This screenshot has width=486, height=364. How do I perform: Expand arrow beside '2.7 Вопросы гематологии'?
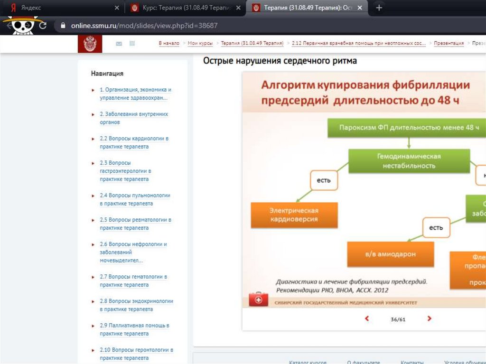click(93, 277)
